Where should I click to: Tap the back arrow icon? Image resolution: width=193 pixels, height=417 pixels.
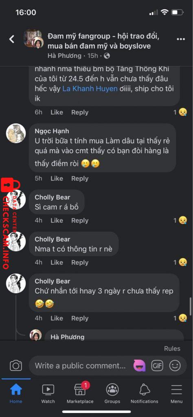(x=12, y=40)
